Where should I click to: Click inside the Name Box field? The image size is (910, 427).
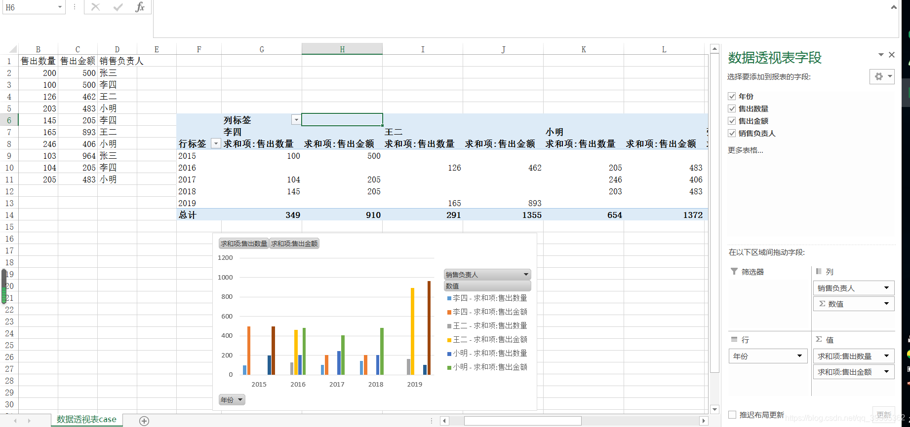click(29, 7)
